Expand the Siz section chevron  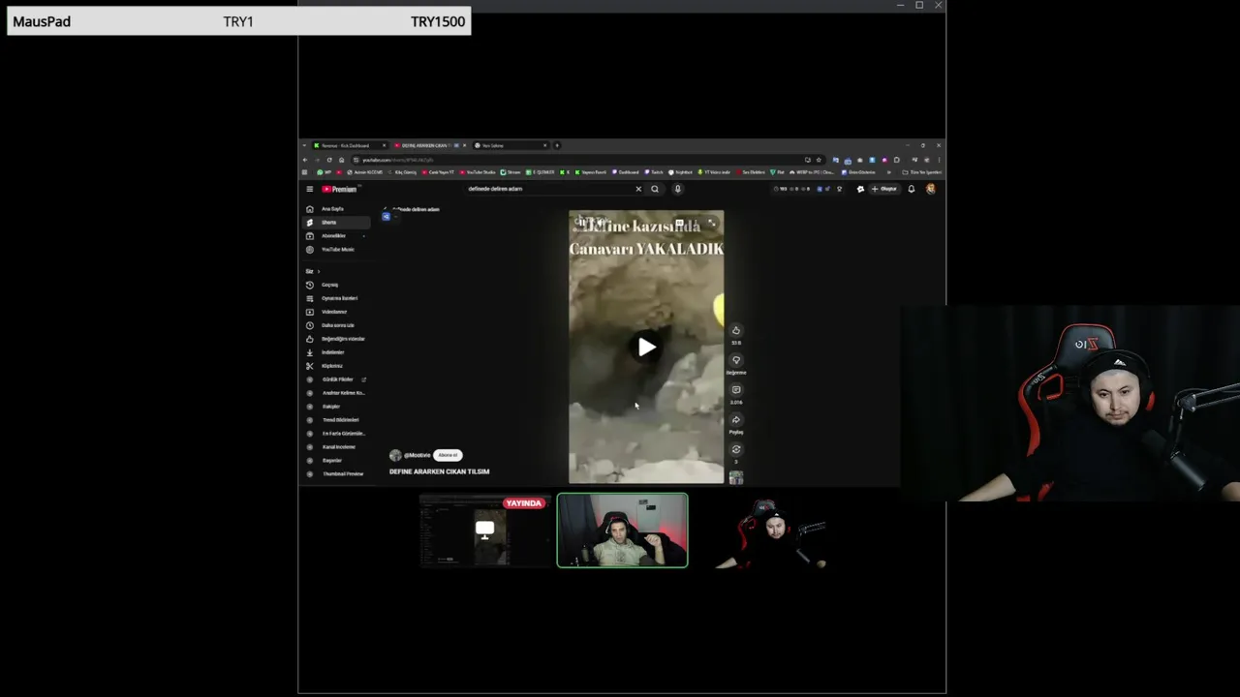click(318, 271)
